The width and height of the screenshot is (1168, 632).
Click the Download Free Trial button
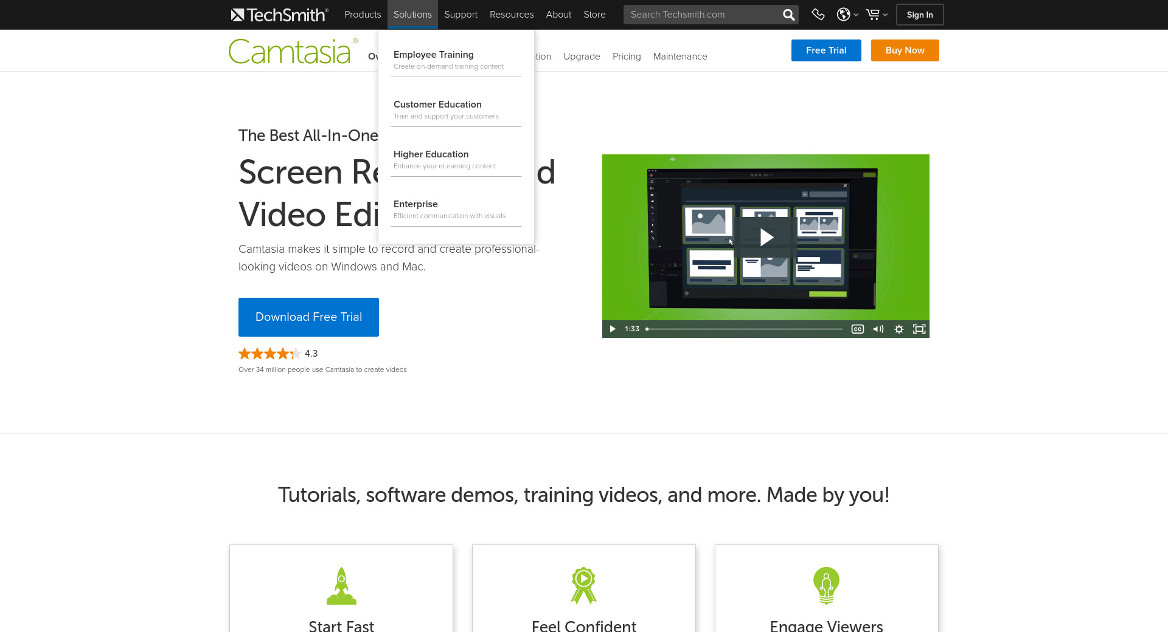308,317
